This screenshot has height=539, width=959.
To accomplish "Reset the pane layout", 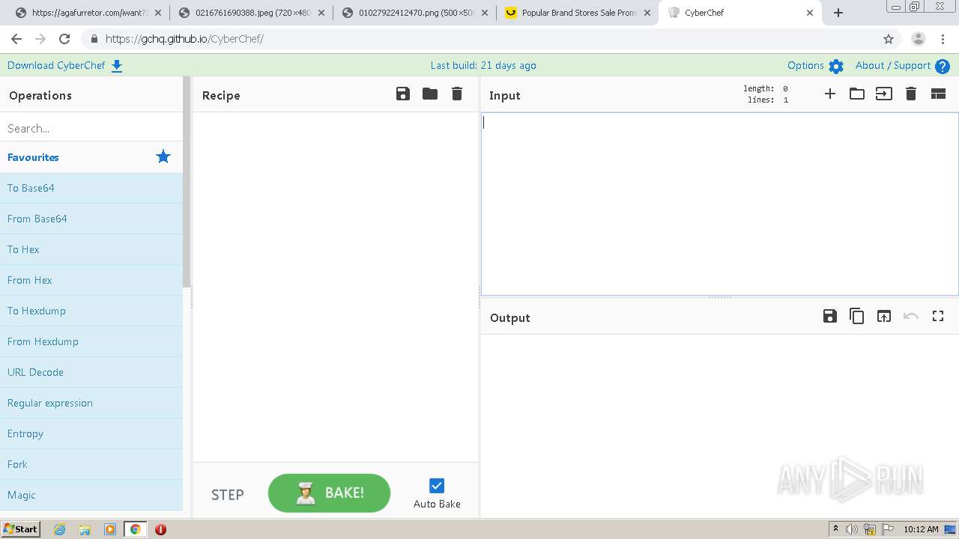I will (938, 94).
